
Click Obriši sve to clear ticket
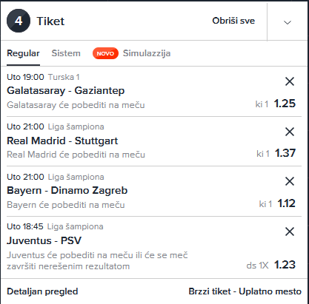click(233, 21)
